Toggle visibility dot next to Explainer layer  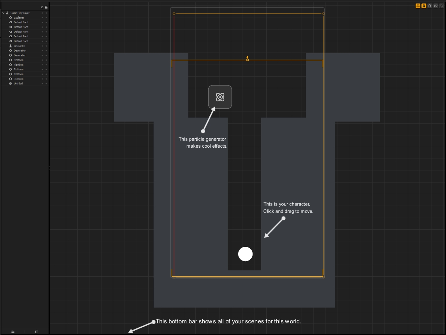42,17
